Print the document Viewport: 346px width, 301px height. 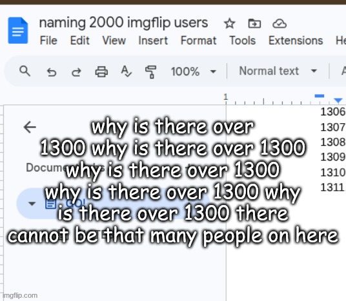[x=101, y=72]
